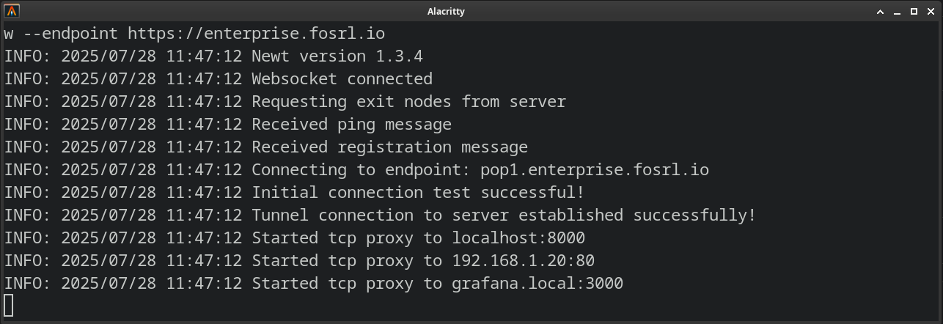Click the "Received ping message" log line
Screen dimensions: 943x324
tap(351, 125)
